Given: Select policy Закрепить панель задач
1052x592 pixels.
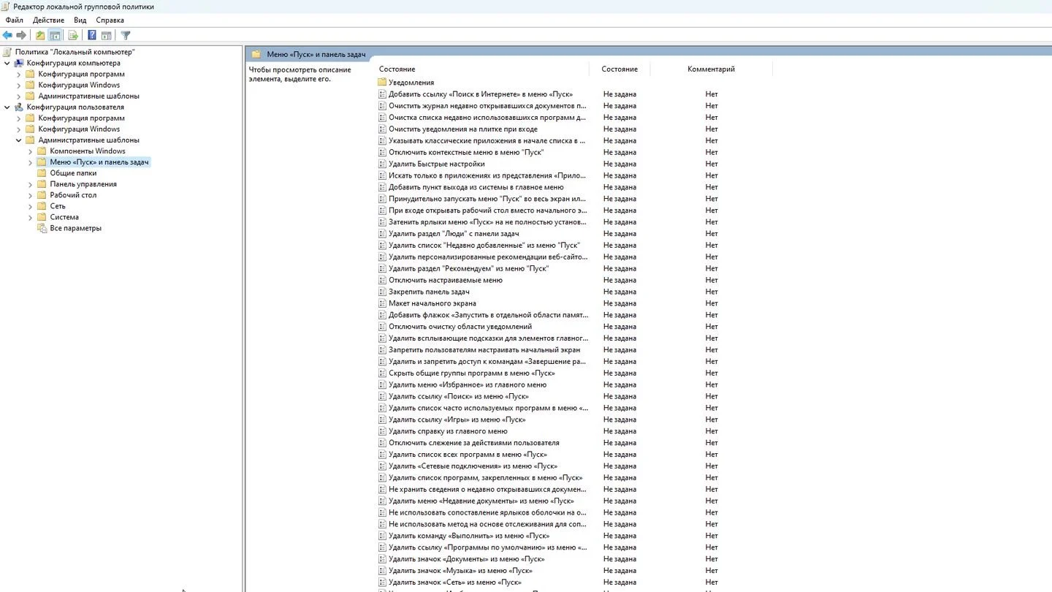Looking at the screenshot, I should click(429, 292).
